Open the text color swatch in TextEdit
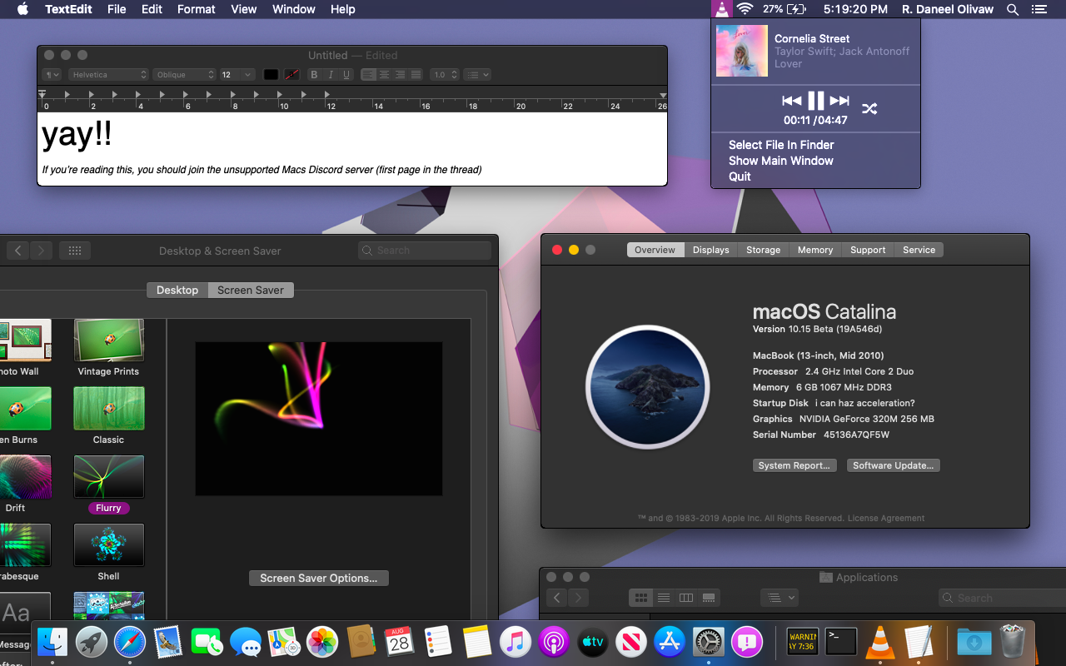The width and height of the screenshot is (1066, 666). point(271,75)
